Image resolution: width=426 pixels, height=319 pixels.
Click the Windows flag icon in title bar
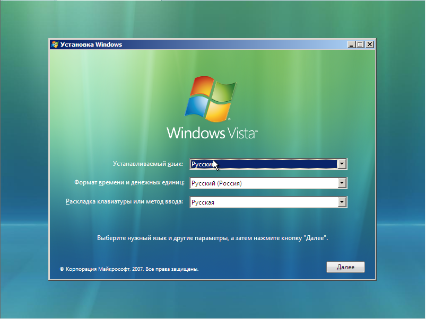(55, 45)
